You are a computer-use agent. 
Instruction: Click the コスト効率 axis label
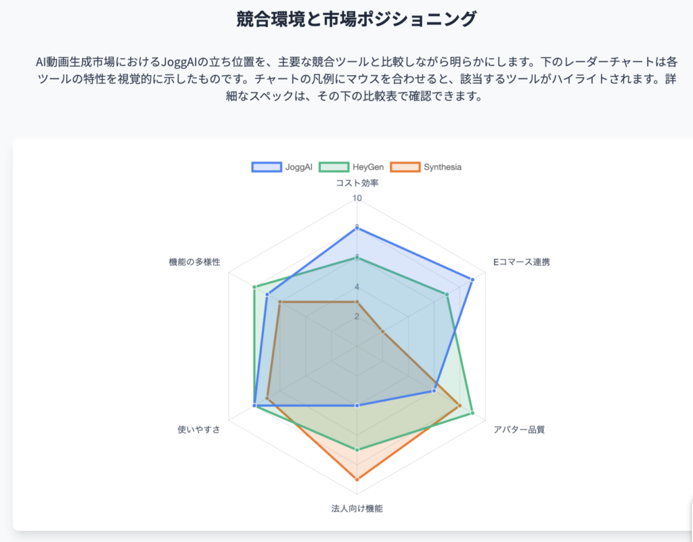(357, 183)
